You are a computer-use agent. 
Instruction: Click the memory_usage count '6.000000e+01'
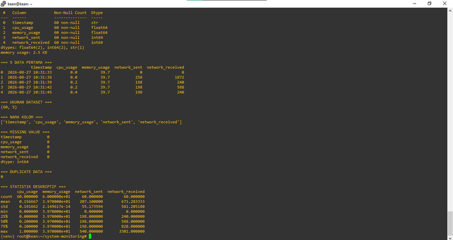[56, 197]
